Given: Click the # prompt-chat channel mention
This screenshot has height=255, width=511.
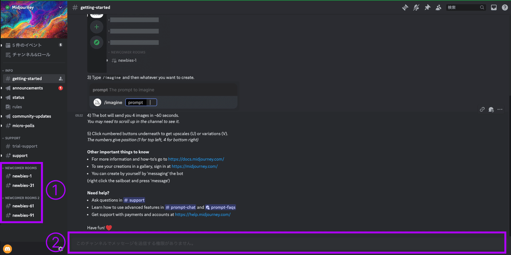Looking at the screenshot, I should [180, 207].
